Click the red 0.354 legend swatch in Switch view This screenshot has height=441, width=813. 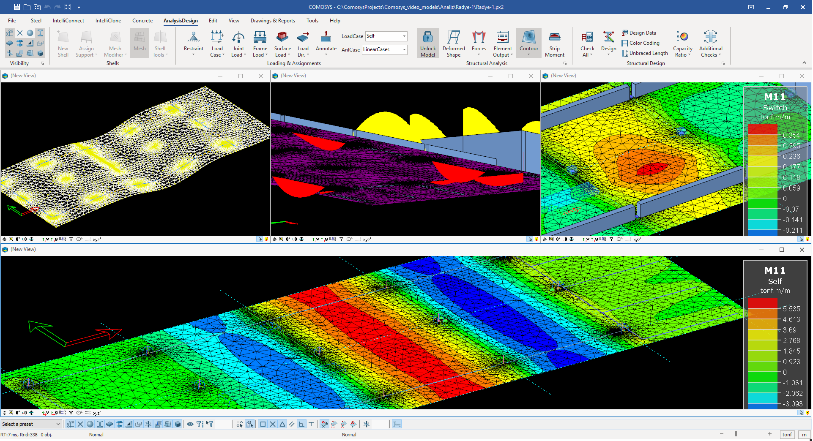pyautogui.click(x=763, y=129)
